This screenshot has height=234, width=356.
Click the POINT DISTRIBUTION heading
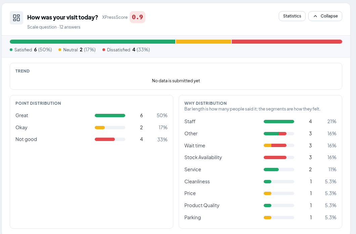point(38,103)
